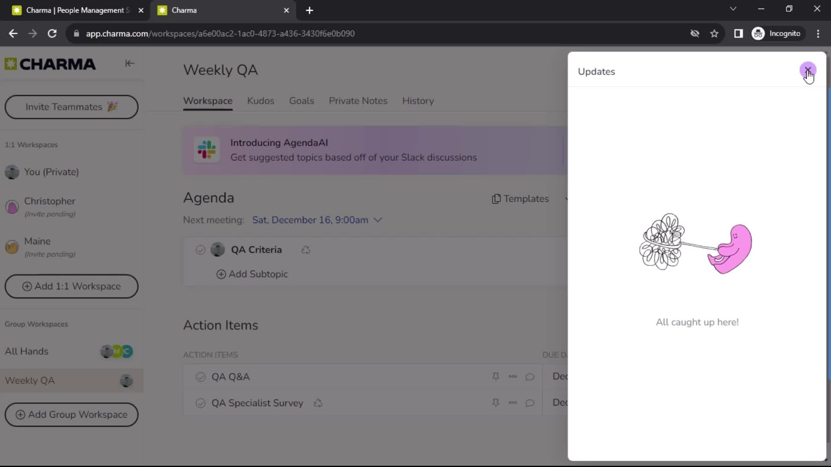Toggle the checkbox on QA Specialist Survey action item
Image resolution: width=831 pixels, height=467 pixels.
[x=200, y=403]
